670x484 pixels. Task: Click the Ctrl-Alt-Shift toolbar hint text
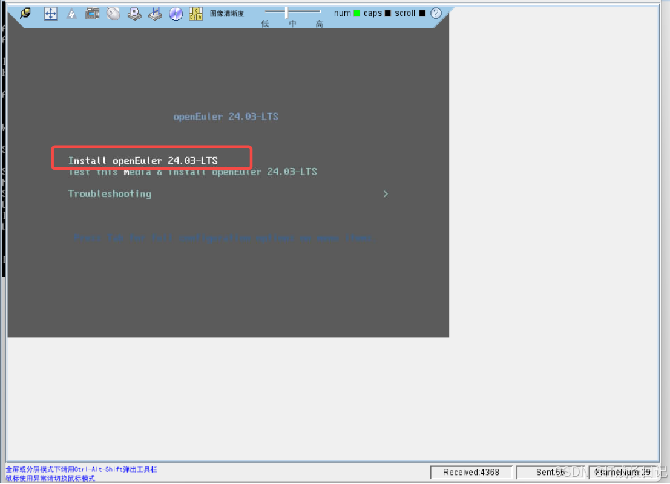click(x=81, y=469)
